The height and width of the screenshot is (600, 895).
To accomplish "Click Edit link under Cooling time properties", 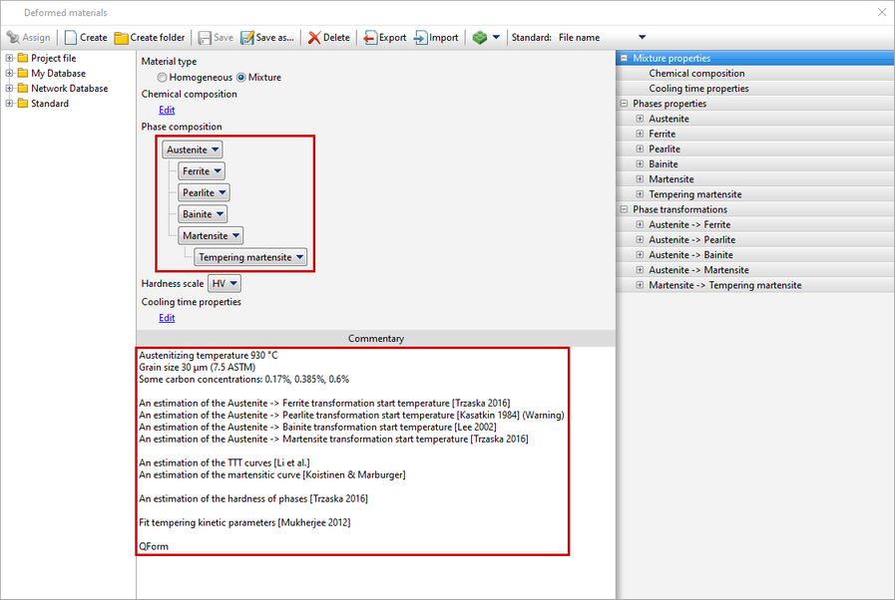I will (x=167, y=318).
